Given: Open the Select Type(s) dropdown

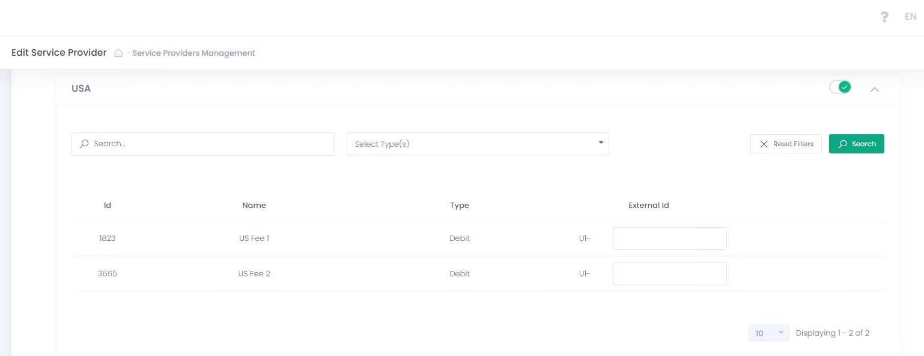Looking at the screenshot, I should click(478, 144).
